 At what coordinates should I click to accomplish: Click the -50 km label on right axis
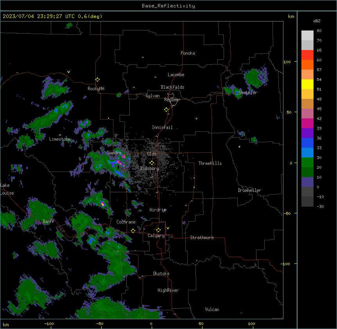point(287,213)
